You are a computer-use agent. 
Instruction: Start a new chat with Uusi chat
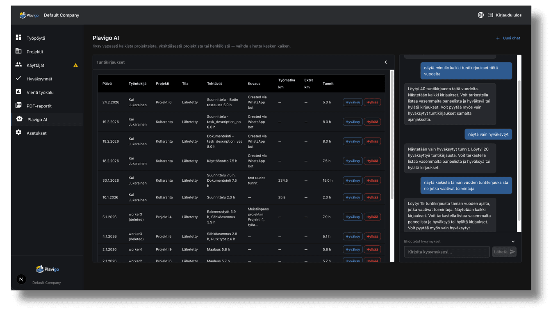508,38
